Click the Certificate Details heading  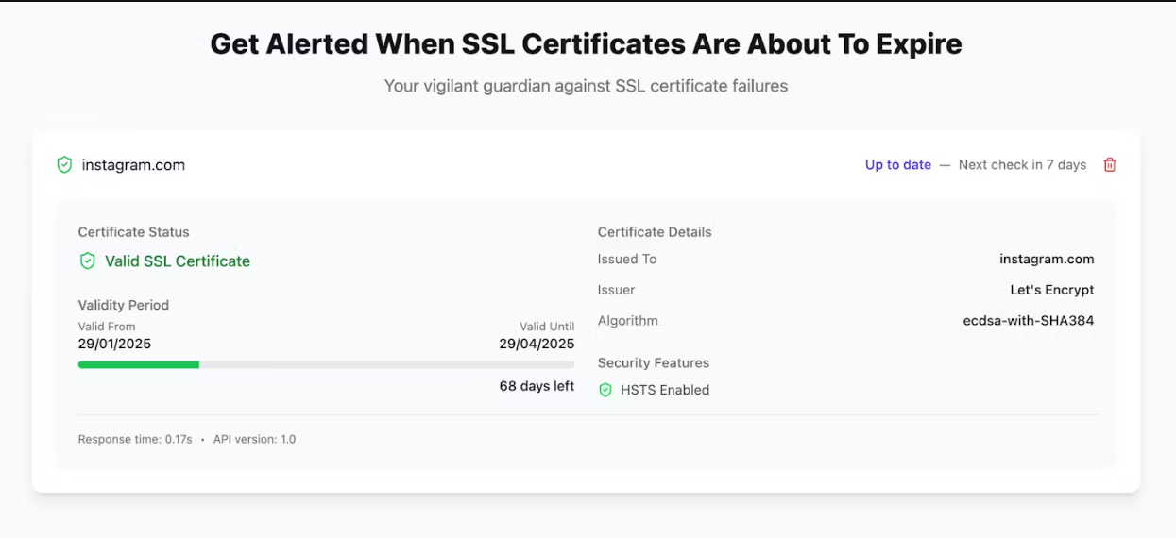(655, 232)
